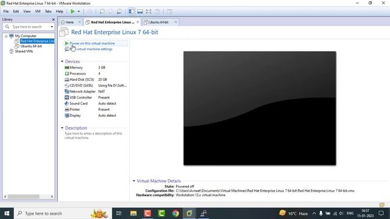This screenshot has height=219, width=390.
Task: Click the Library horizontal scrollbar thumb
Action: point(23,196)
